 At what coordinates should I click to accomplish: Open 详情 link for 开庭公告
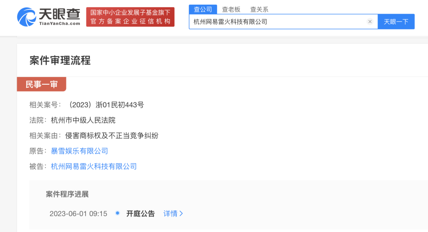(x=173, y=214)
